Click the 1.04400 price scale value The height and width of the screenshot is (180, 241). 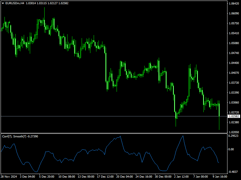point(234,63)
